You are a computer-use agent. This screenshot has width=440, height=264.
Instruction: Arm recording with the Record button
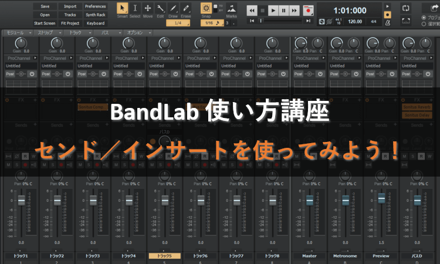pyautogui.click(x=308, y=11)
